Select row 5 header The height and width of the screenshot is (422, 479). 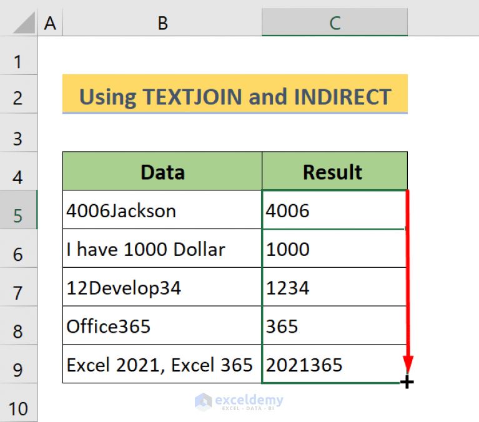(x=18, y=210)
